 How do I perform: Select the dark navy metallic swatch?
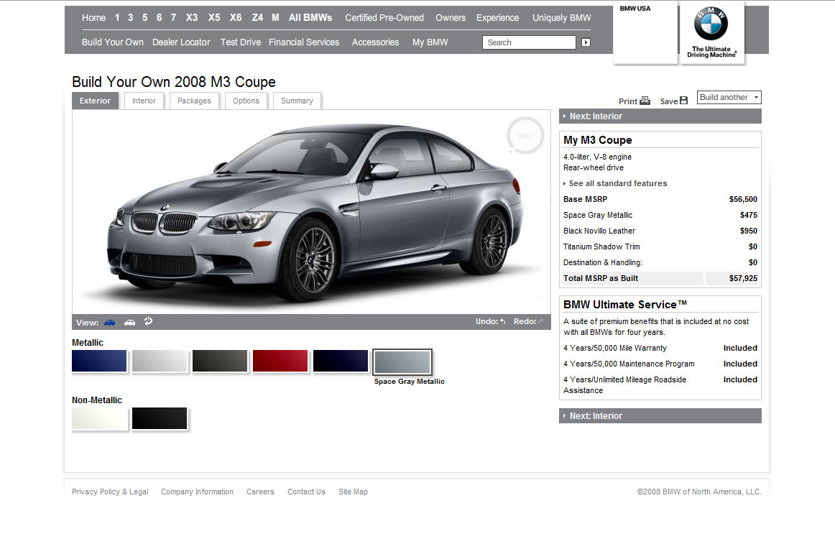click(x=341, y=361)
